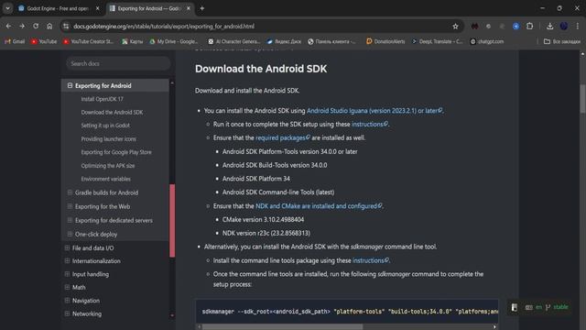
Task: Open the DonationAlerts bookmark
Action: (x=385, y=41)
